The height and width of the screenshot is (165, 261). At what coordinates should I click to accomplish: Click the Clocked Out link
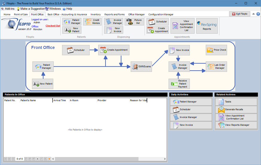point(53,26)
